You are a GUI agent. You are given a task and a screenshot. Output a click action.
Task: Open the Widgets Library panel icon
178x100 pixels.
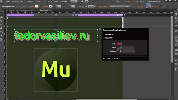pos(176,31)
